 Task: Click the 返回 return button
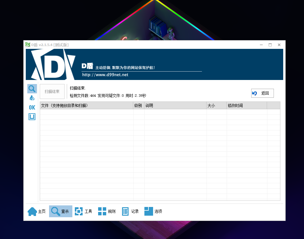[262, 93]
